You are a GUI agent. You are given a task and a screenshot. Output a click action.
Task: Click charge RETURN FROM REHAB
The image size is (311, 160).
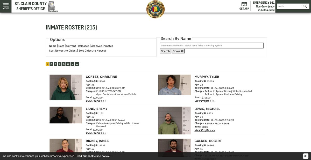point(217,124)
